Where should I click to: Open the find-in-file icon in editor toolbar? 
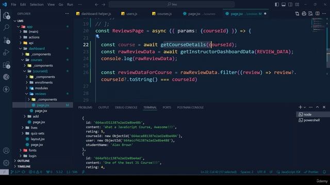click(310, 14)
